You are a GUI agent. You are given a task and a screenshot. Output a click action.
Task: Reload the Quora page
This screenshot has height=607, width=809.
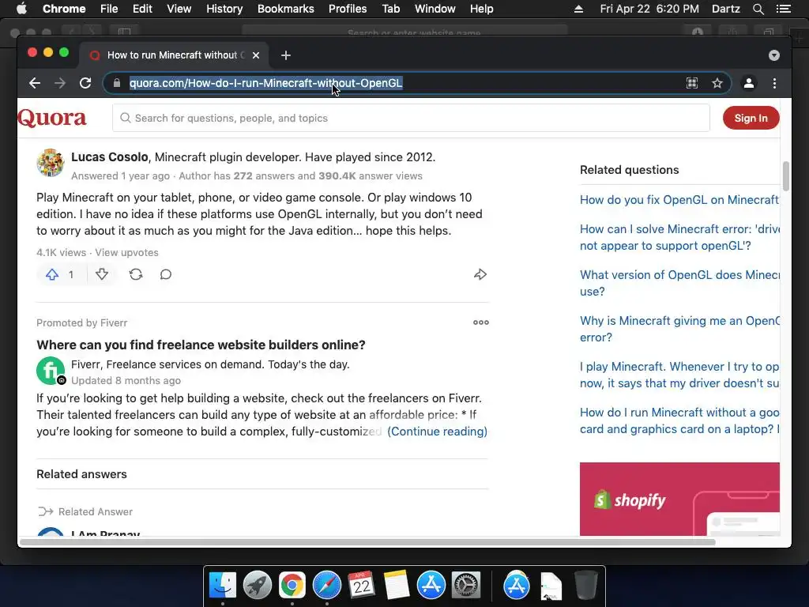pos(85,83)
